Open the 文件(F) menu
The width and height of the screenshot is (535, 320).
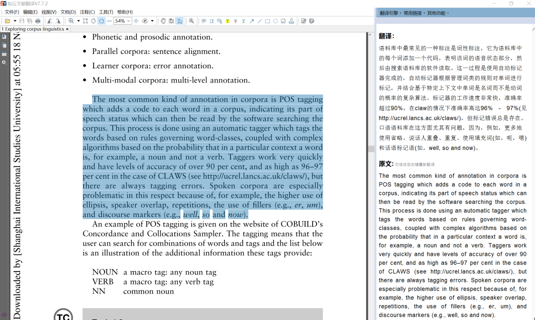click(11, 12)
